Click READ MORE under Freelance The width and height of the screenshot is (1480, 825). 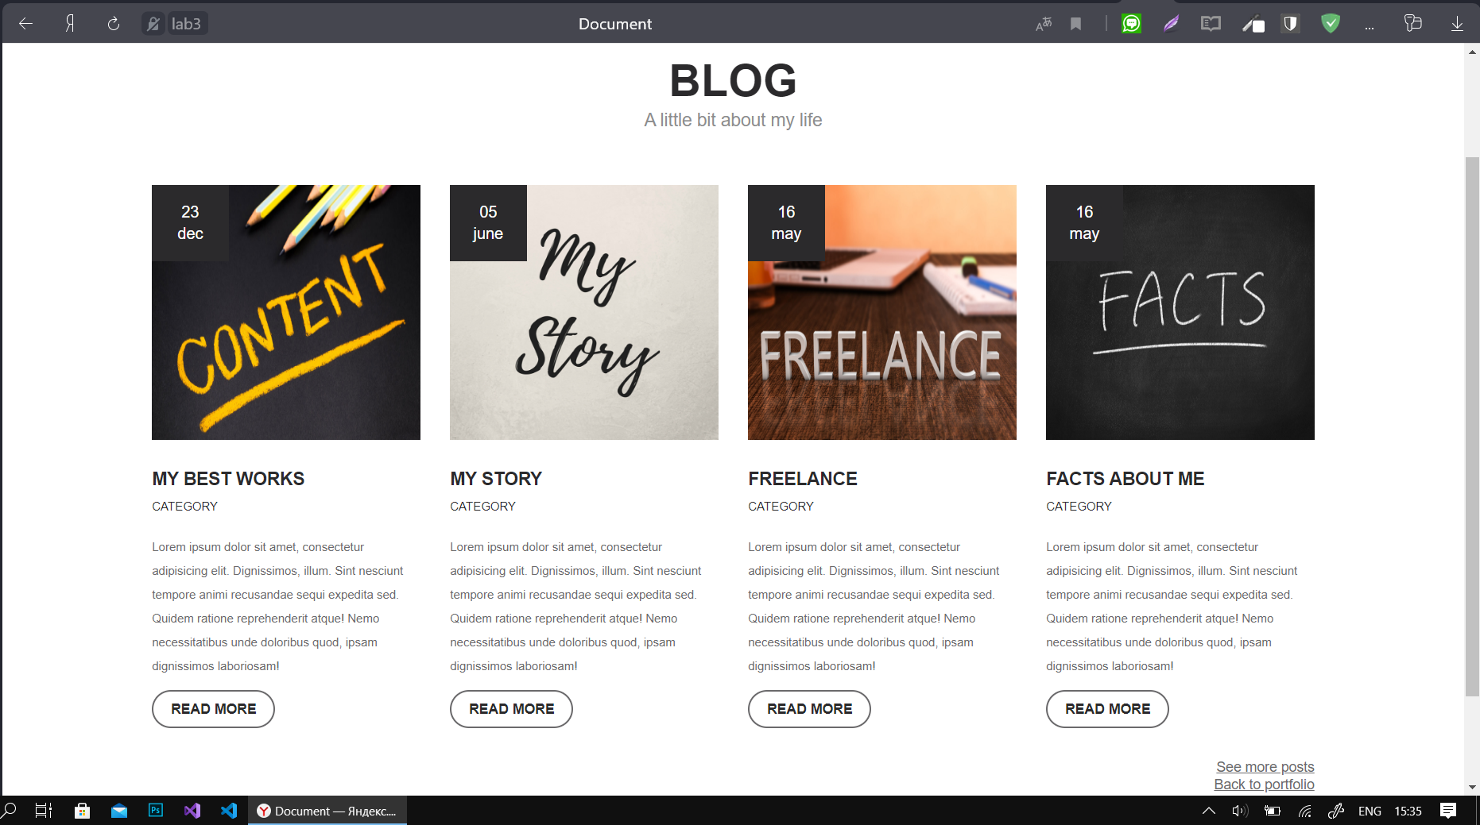(x=809, y=709)
